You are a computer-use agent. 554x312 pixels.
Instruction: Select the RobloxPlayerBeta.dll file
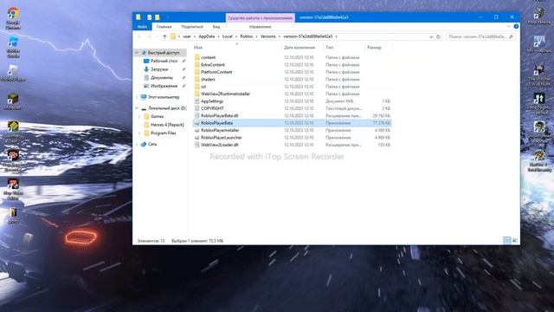coord(293,115)
